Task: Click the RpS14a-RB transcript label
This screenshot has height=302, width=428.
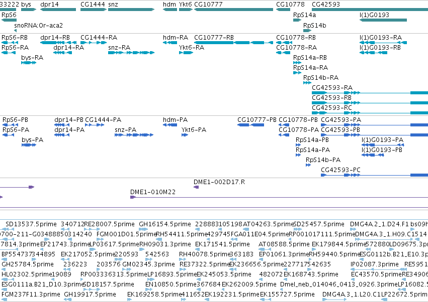Action: point(310,58)
